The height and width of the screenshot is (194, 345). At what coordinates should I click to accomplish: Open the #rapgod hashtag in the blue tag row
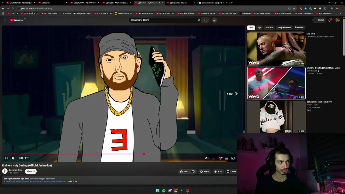point(7,181)
